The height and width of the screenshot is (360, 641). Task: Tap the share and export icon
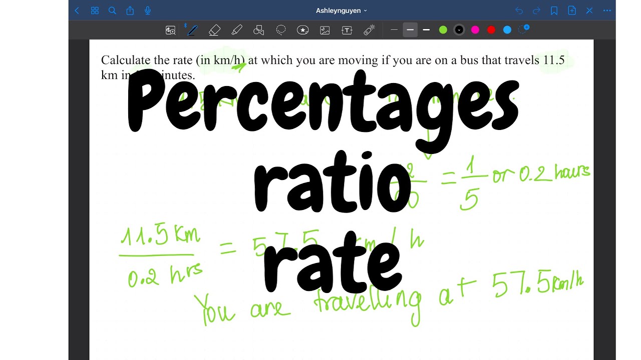pyautogui.click(x=130, y=10)
